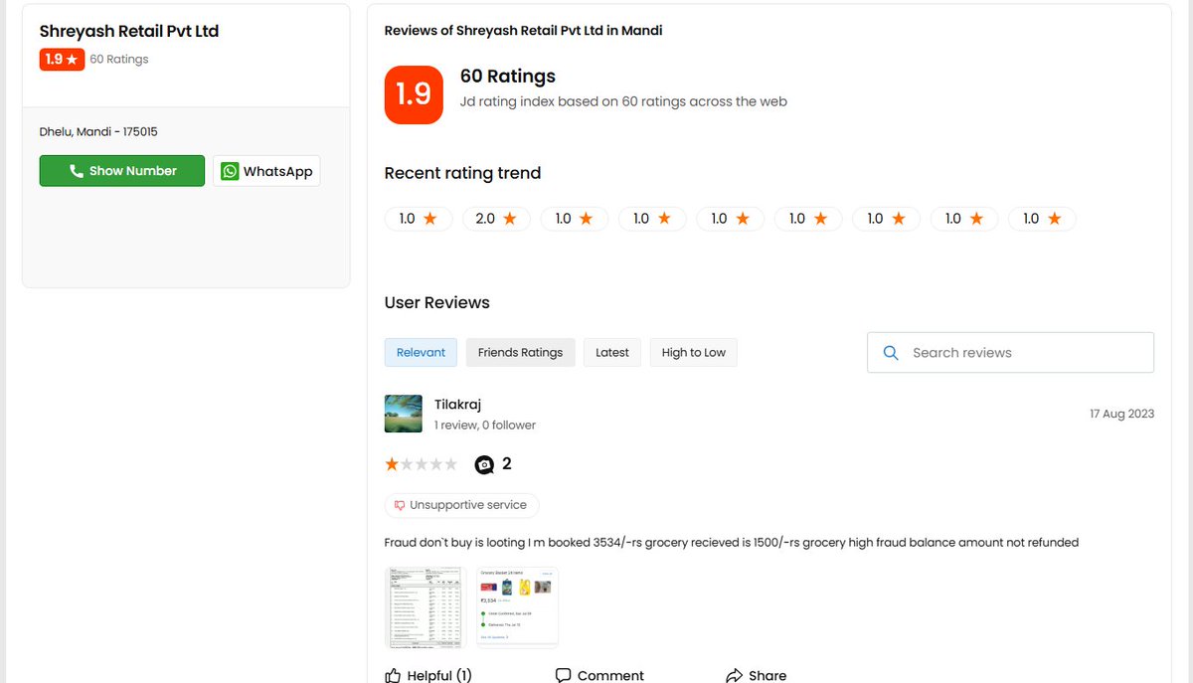Click the 1.9 star badge under business name
Screen dimensions: 1193x683
62,60
